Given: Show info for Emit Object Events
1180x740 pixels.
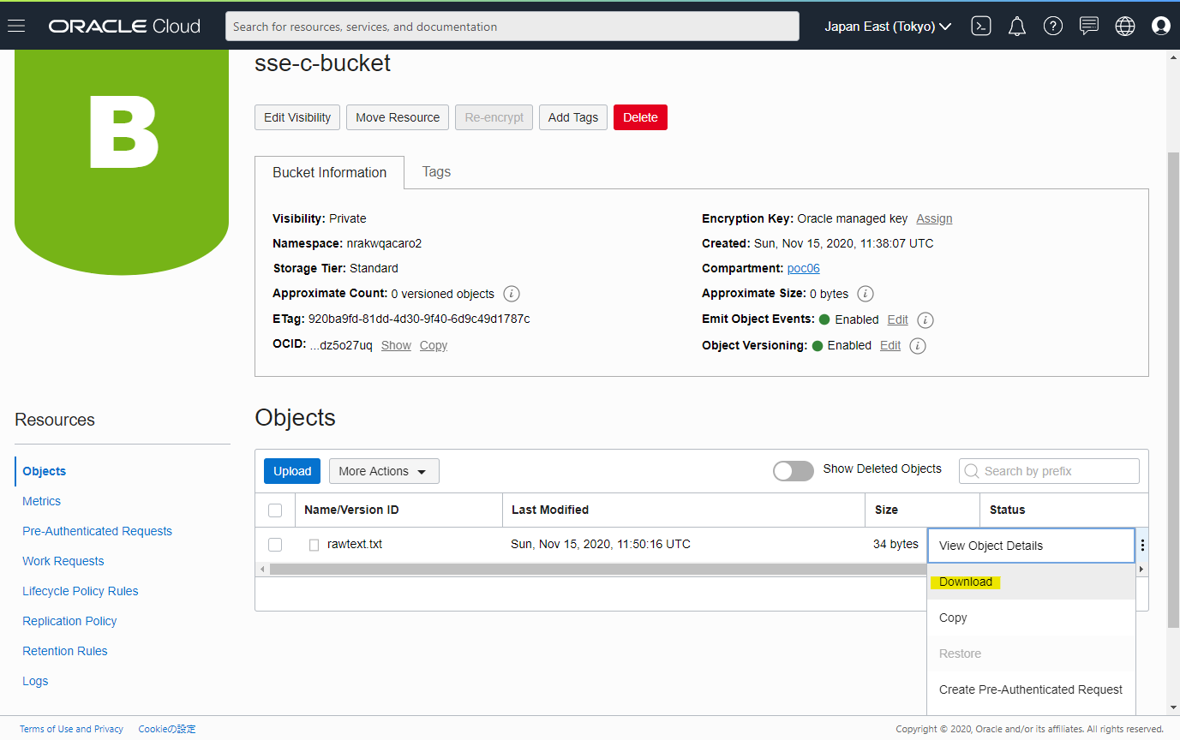Looking at the screenshot, I should pos(925,319).
